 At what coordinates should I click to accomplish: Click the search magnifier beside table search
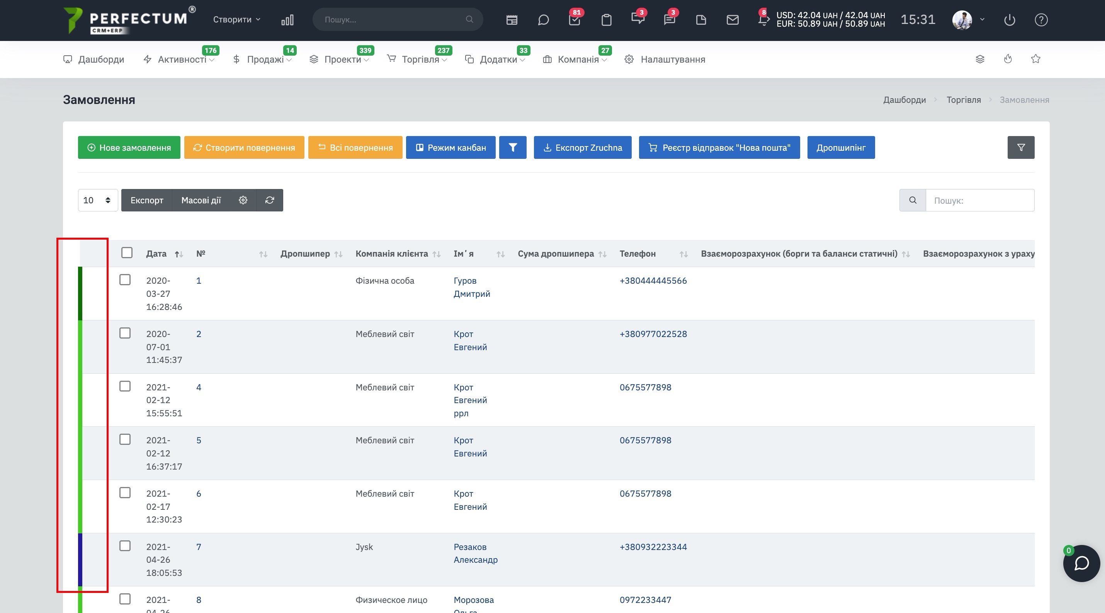[x=913, y=200]
